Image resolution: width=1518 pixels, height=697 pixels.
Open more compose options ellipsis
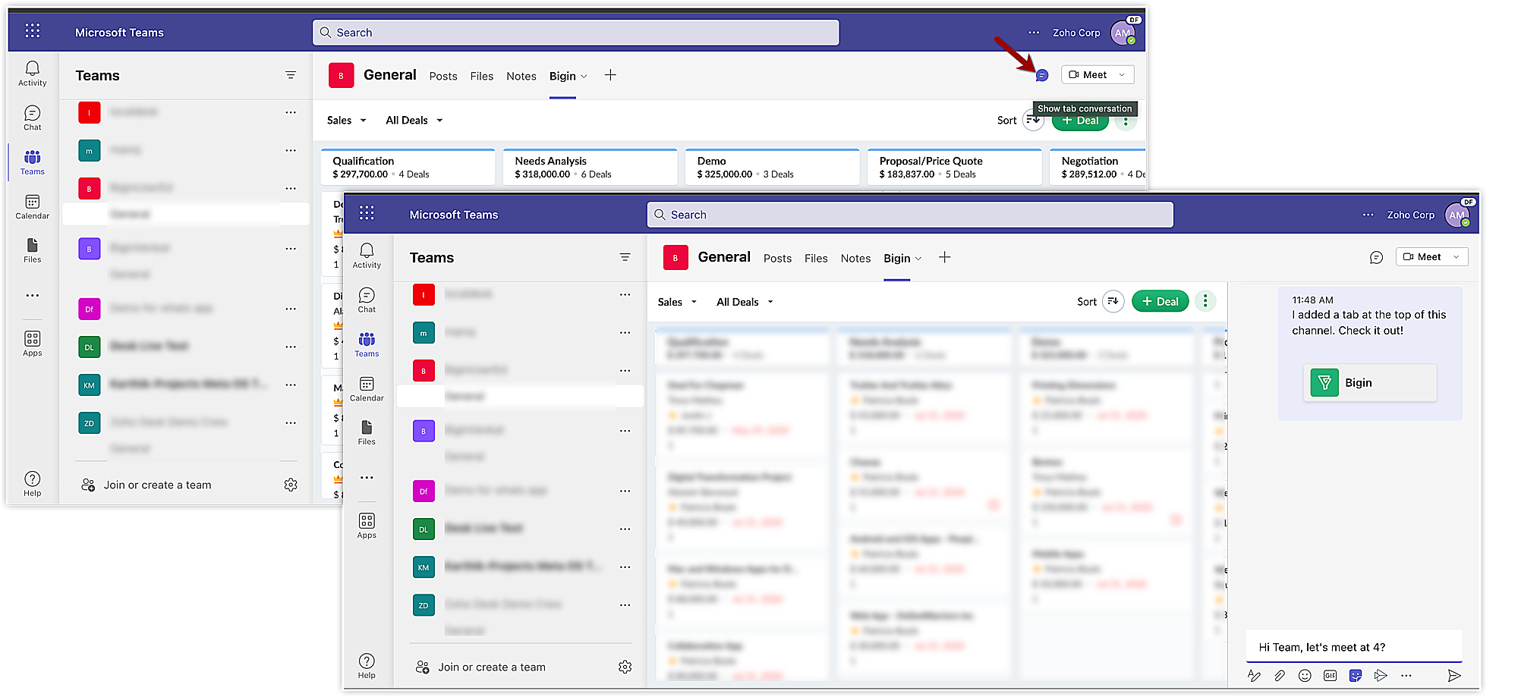click(x=1406, y=676)
